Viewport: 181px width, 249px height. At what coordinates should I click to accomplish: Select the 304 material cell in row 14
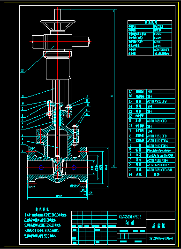(150, 106)
